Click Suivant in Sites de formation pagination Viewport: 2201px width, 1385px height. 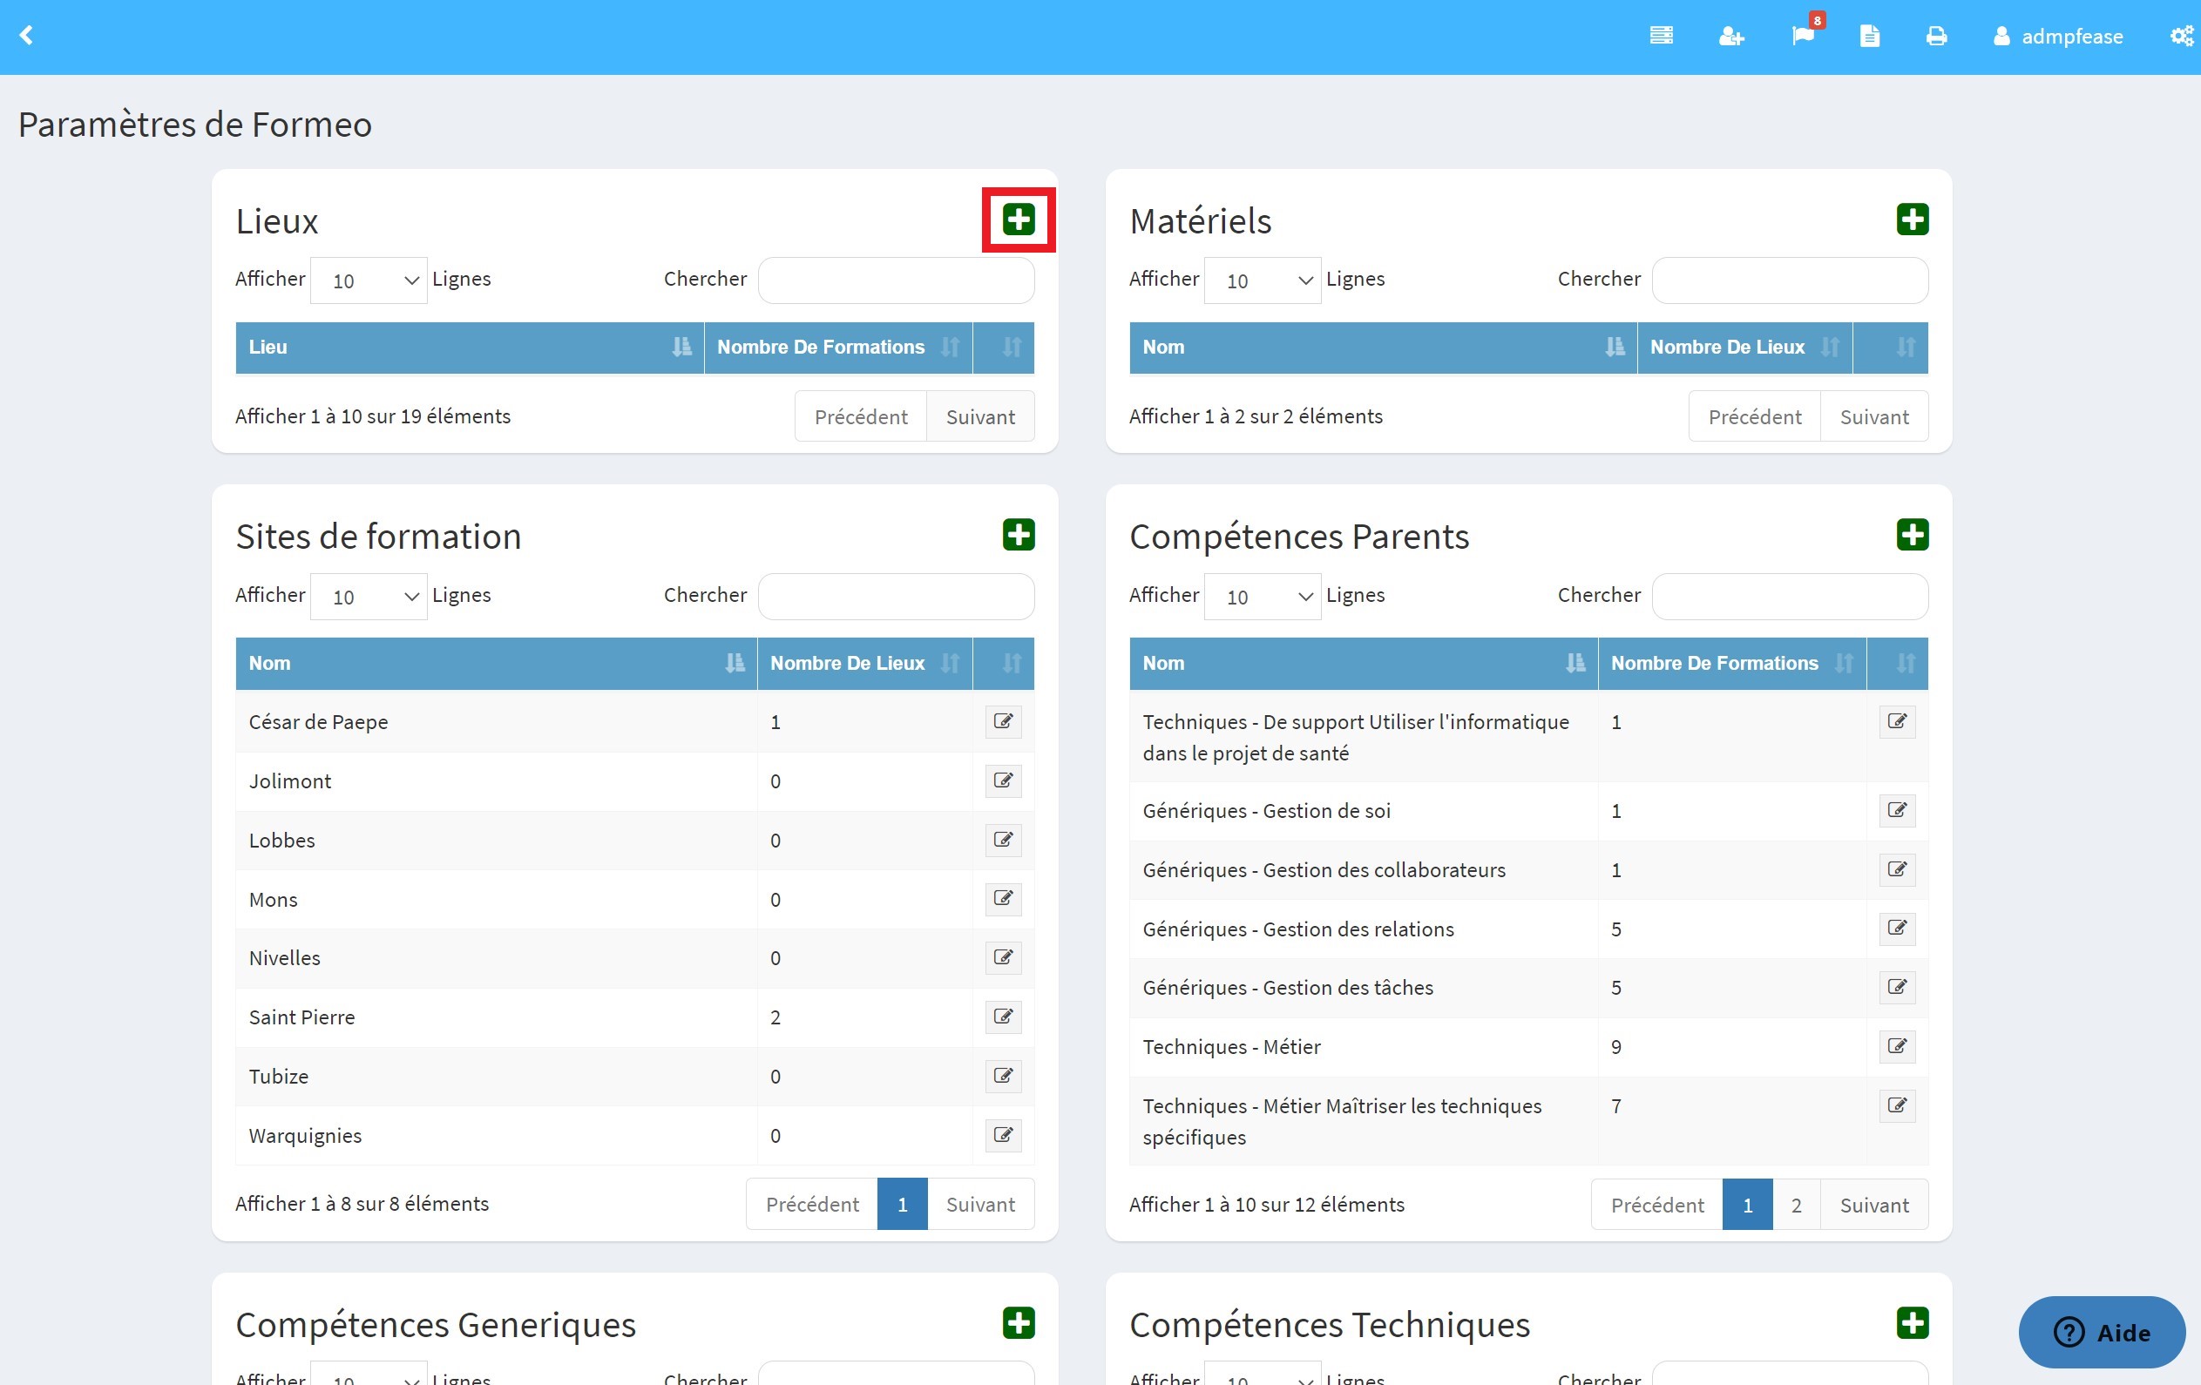[980, 1204]
